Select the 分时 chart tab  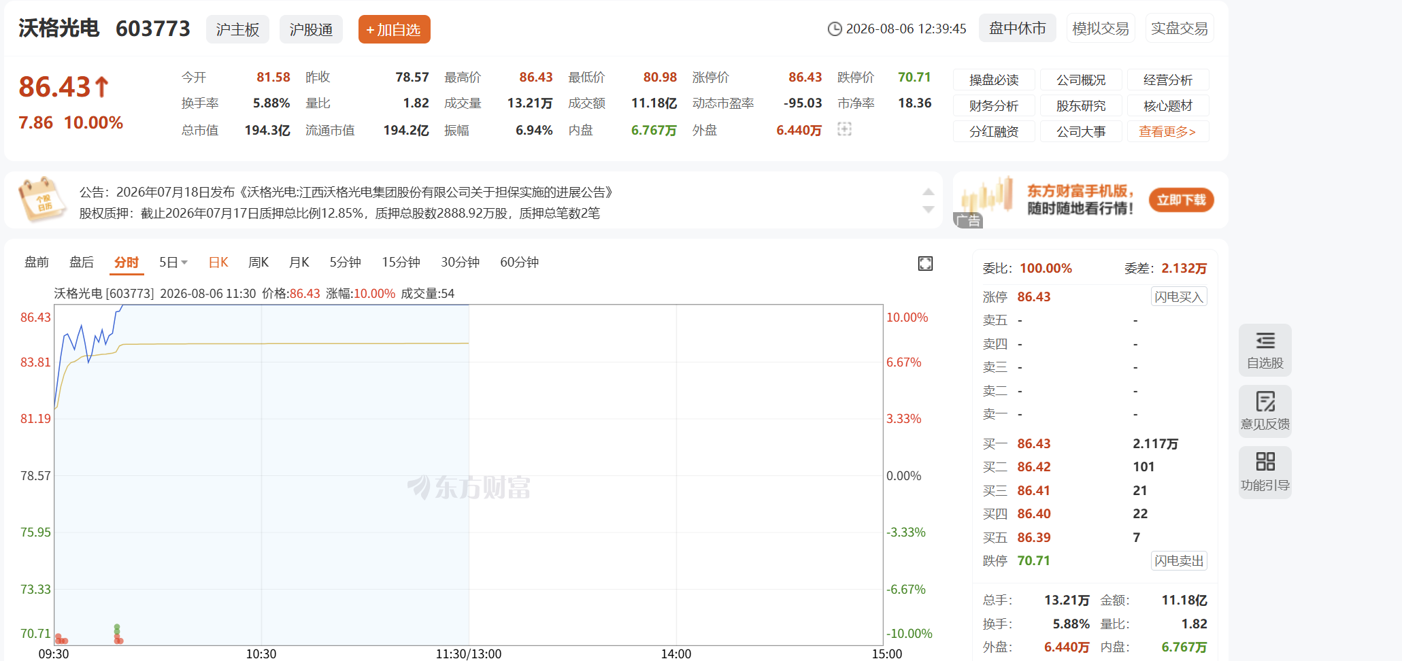127,262
